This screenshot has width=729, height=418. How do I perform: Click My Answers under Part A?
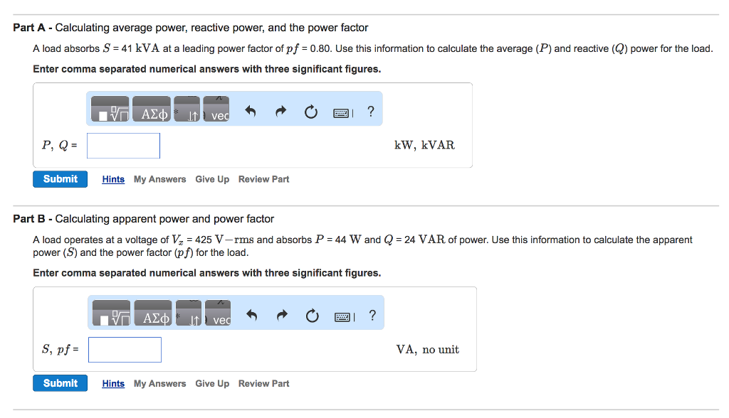pyautogui.click(x=159, y=178)
